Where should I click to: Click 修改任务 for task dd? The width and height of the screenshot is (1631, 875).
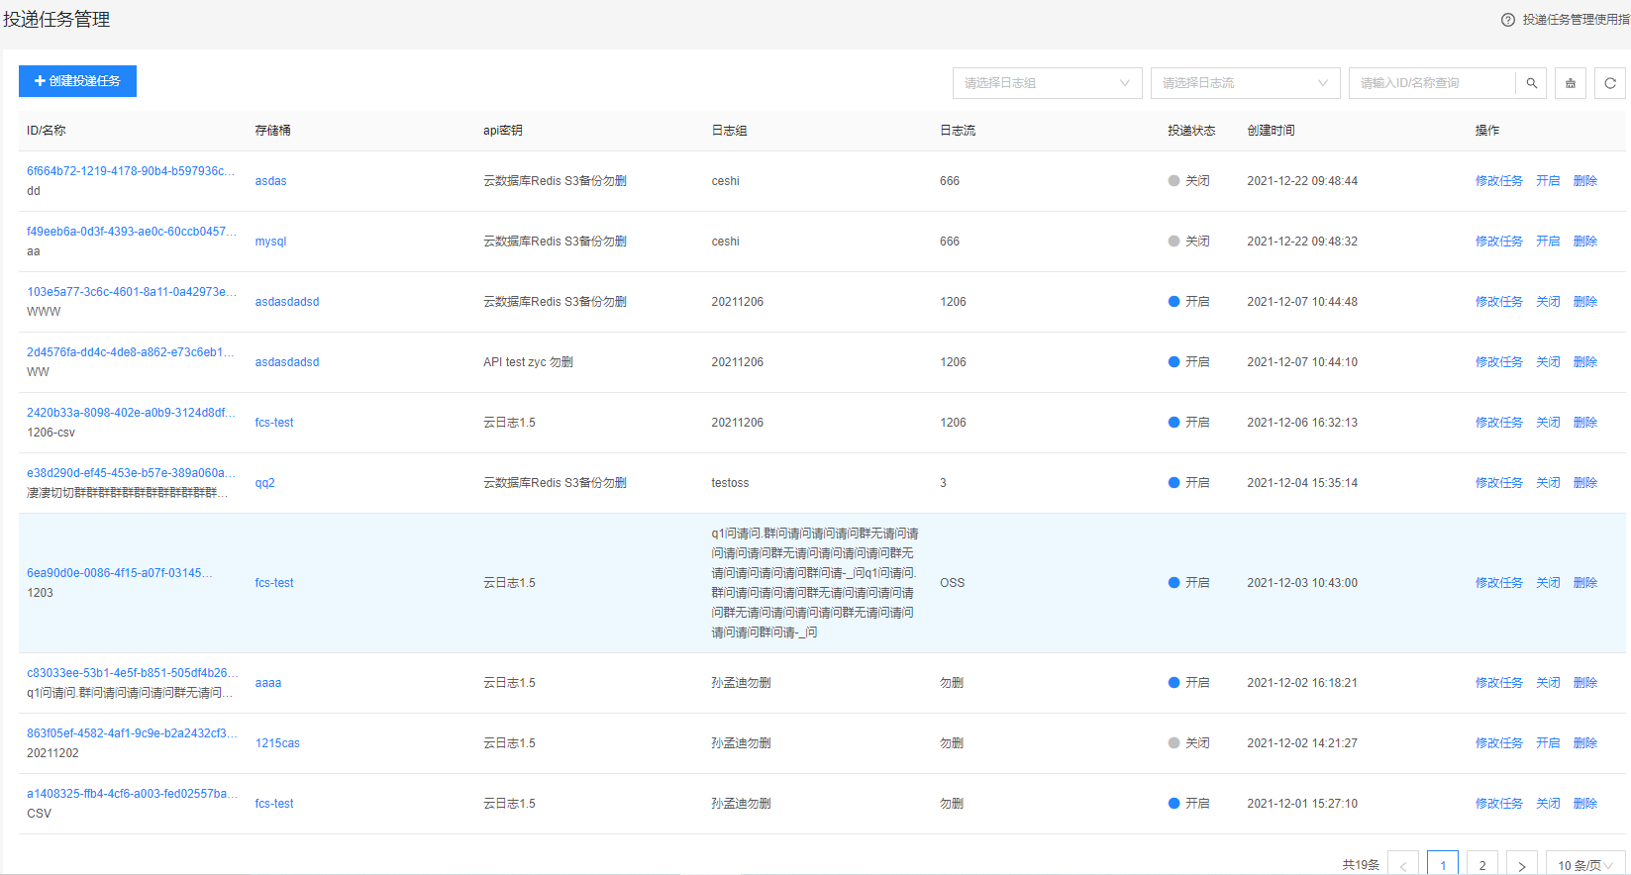1498,181
